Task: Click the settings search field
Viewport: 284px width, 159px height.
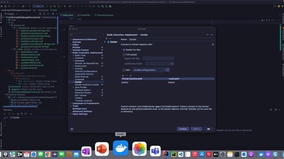Action: tap(87, 34)
